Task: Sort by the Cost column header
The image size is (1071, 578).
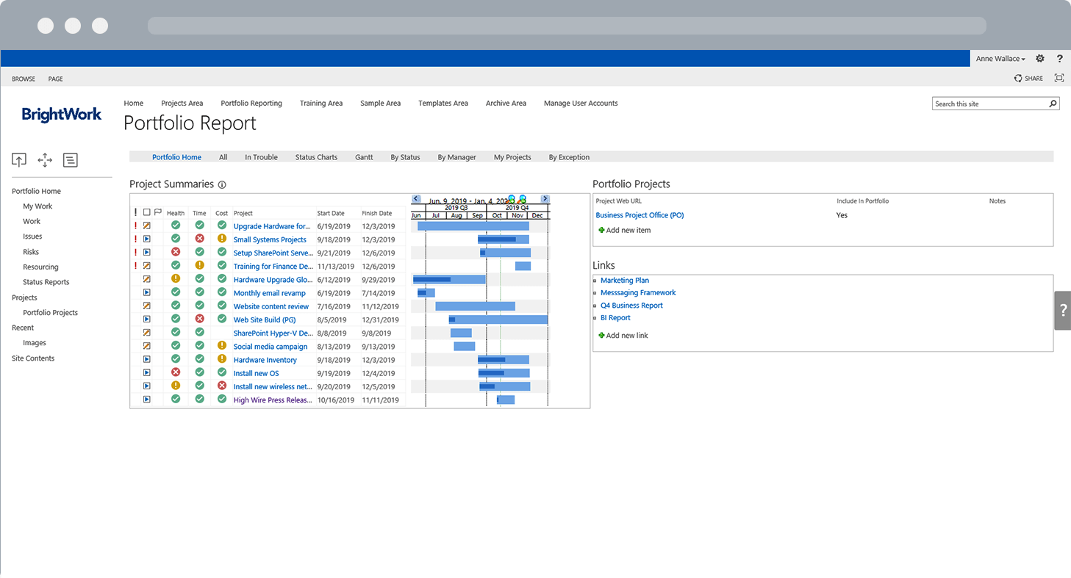Action: (222, 213)
